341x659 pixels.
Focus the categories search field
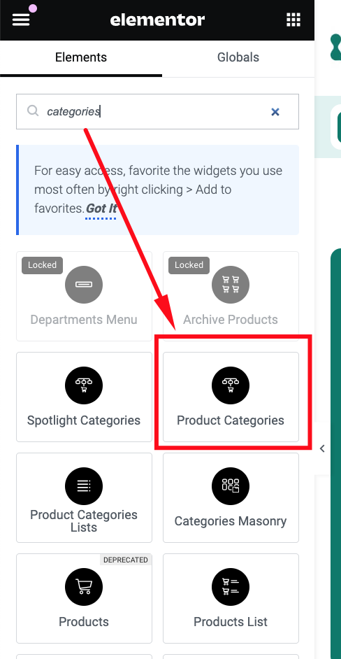157,111
